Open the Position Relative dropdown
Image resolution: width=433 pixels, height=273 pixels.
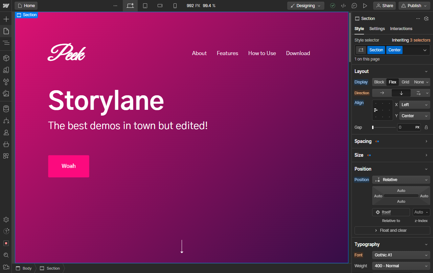[401, 180]
